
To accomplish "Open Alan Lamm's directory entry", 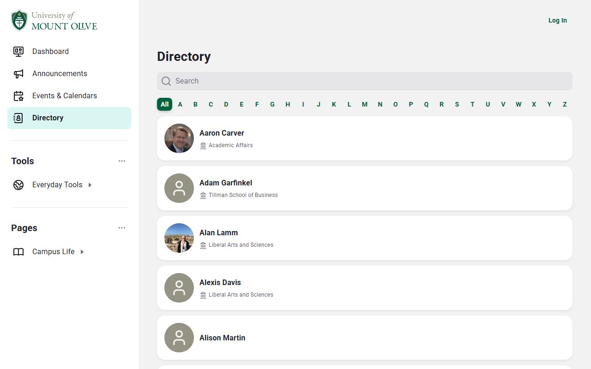I will [x=365, y=238].
